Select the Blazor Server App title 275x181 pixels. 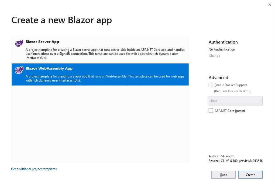[x=42, y=42]
